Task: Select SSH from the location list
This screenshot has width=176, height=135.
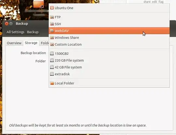Action: (109, 24)
